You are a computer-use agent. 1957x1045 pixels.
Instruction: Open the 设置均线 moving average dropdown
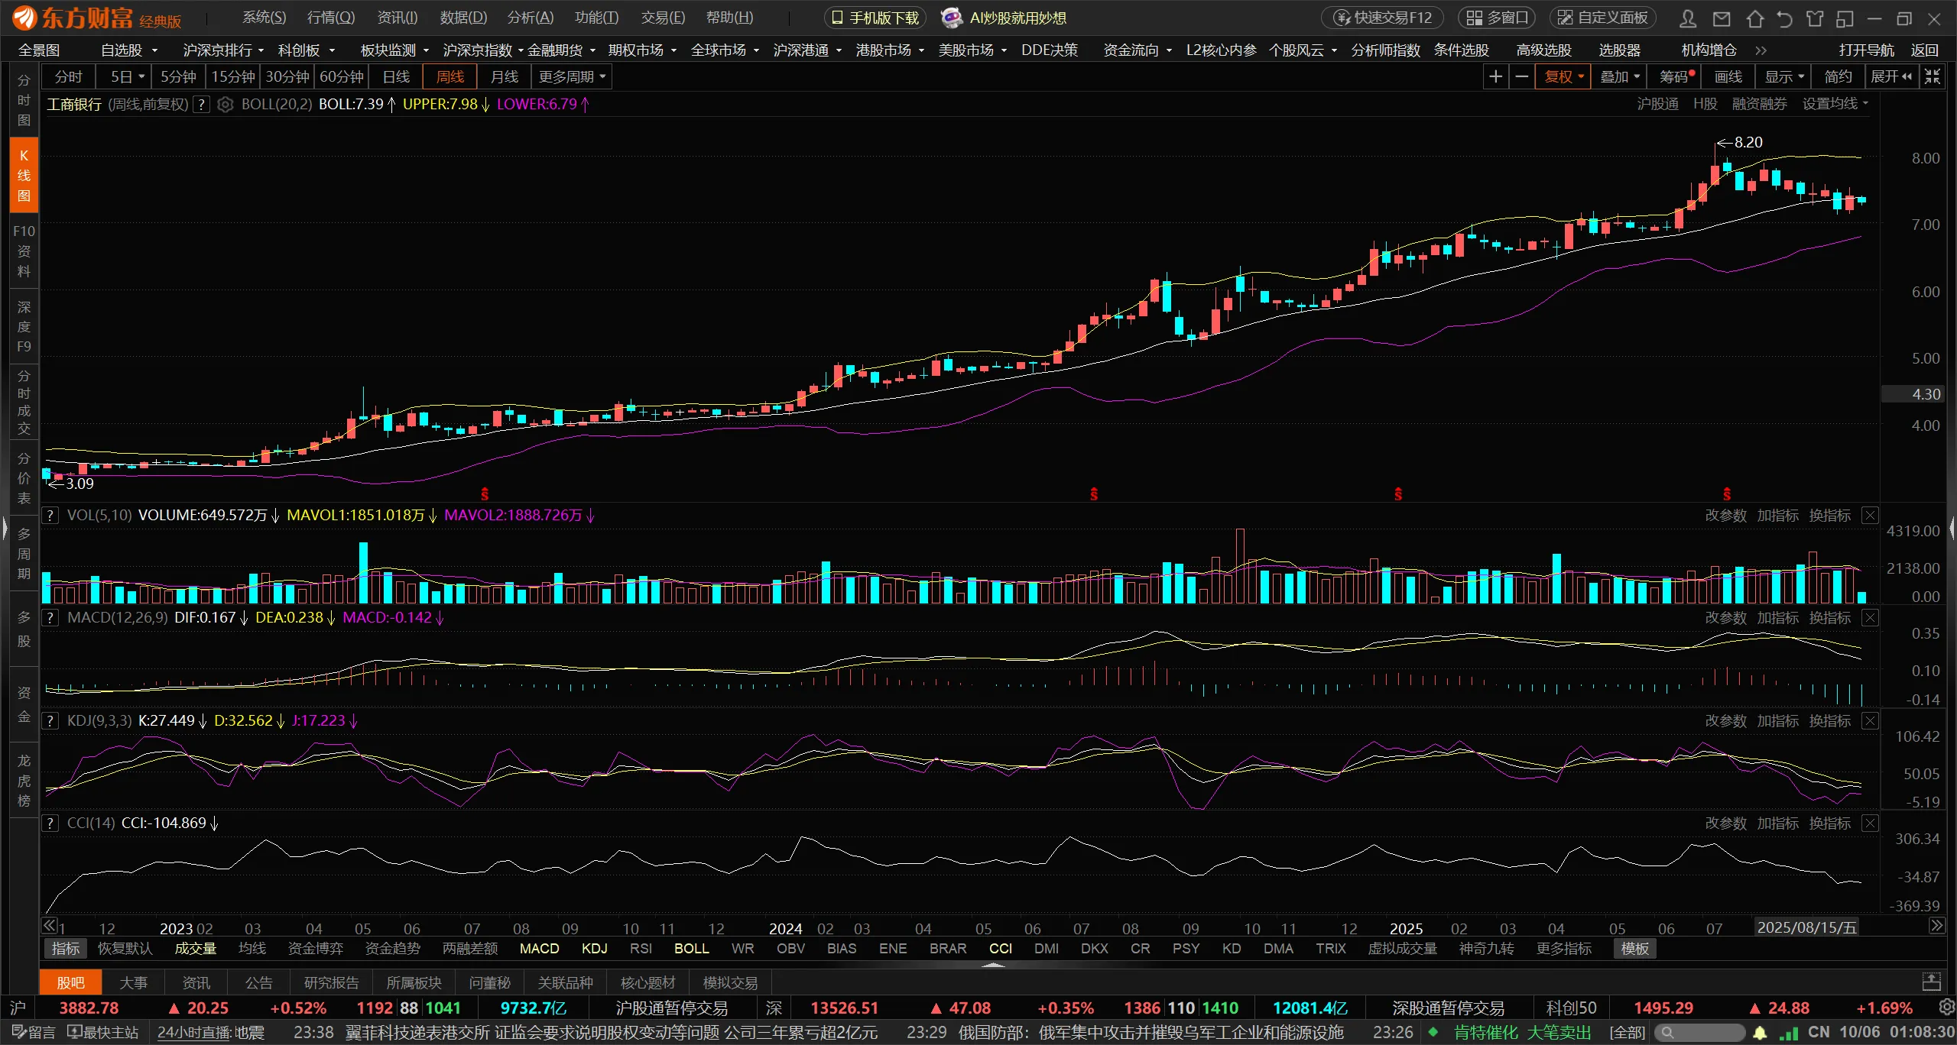click(1835, 103)
